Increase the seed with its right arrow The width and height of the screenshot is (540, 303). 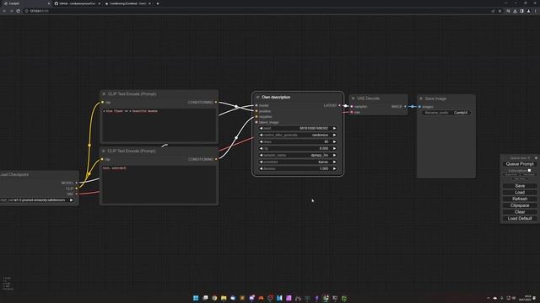[334, 128]
